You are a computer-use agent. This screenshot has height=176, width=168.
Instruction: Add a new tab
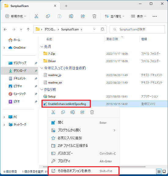(x=66, y=6)
